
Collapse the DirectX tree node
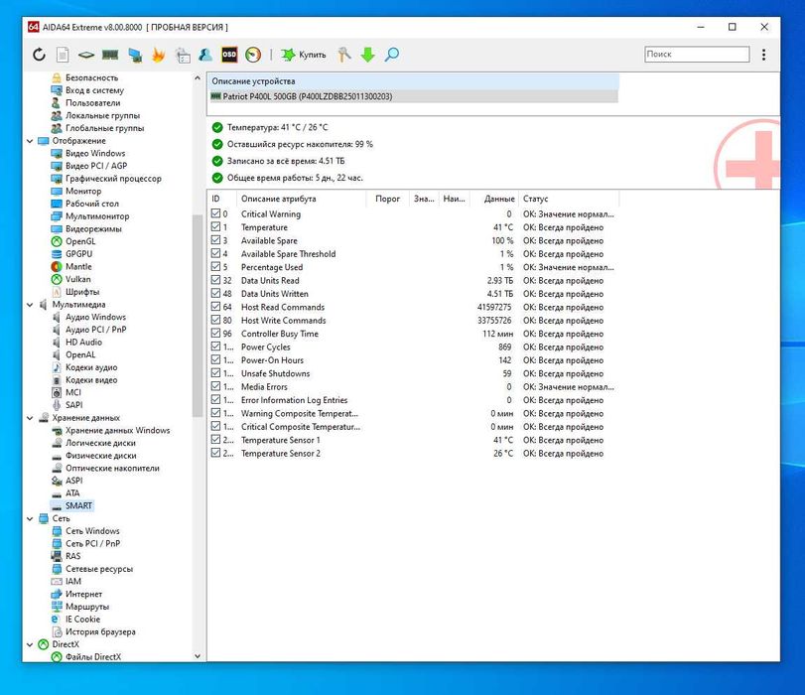coord(30,644)
